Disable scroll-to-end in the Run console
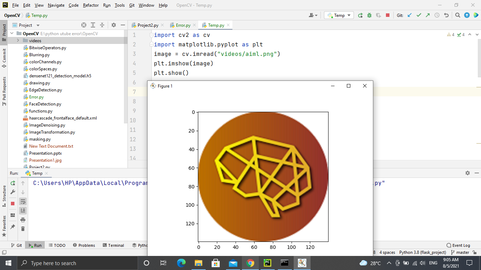481x270 pixels. coord(23,210)
